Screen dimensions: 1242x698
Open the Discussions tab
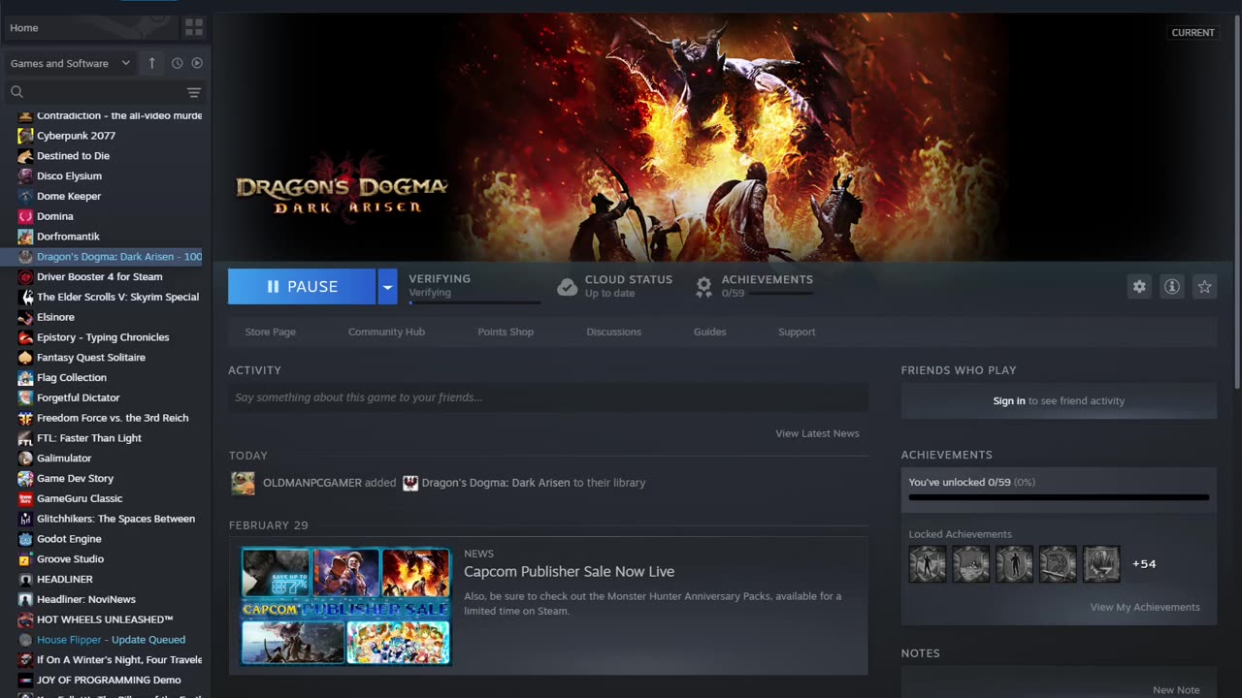tap(613, 332)
